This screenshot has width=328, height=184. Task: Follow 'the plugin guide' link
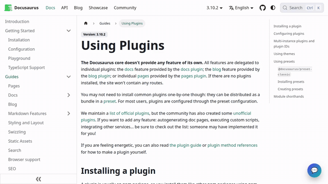[x=185, y=145]
